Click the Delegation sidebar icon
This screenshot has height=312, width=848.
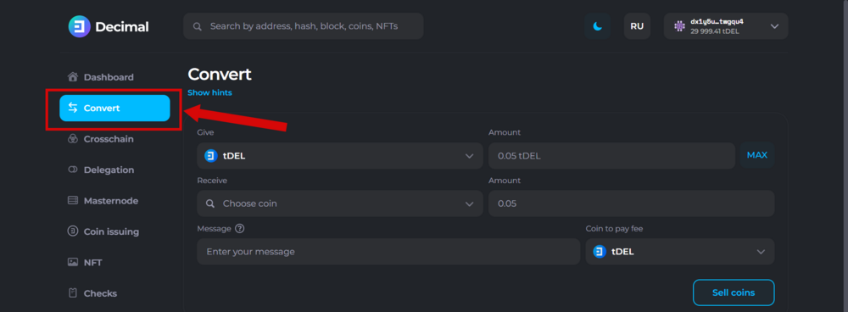[x=72, y=170]
